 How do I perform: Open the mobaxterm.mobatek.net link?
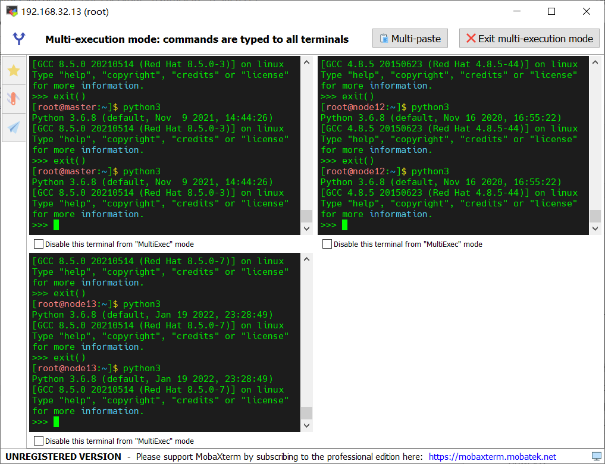tap(492, 457)
